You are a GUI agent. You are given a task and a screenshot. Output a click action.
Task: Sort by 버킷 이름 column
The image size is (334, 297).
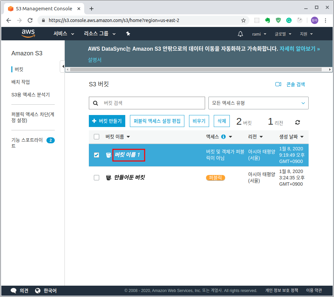pyautogui.click(x=118, y=137)
